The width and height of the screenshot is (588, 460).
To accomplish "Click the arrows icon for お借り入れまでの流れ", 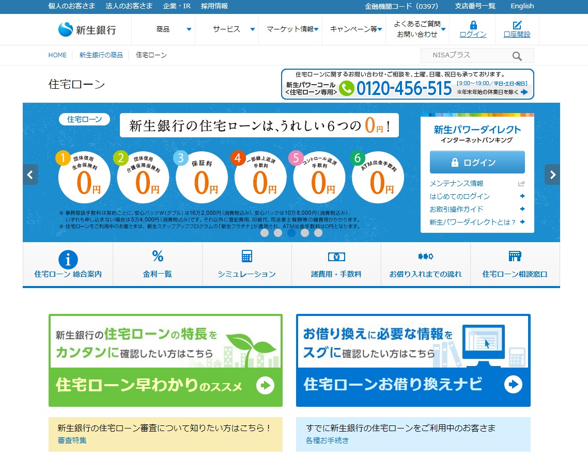I will [x=426, y=256].
